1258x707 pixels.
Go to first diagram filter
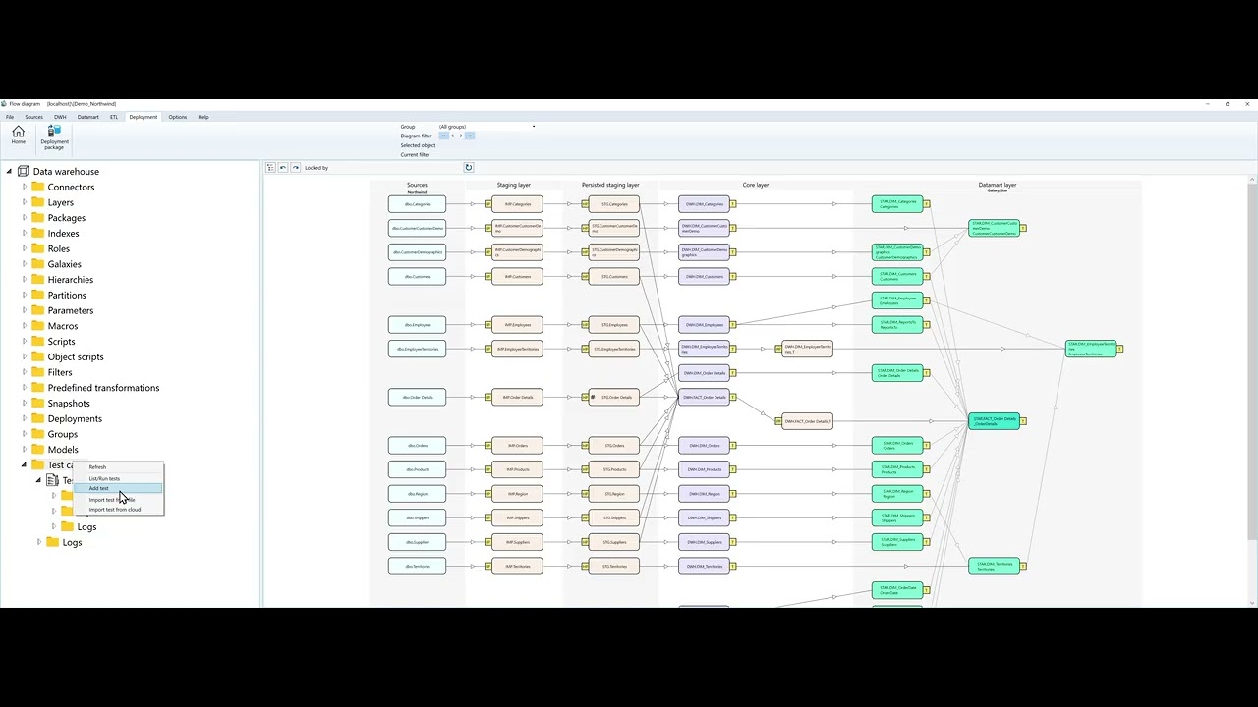tap(443, 136)
